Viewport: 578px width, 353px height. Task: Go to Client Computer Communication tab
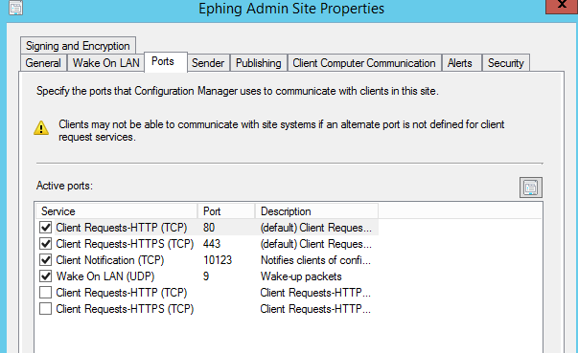coord(364,63)
